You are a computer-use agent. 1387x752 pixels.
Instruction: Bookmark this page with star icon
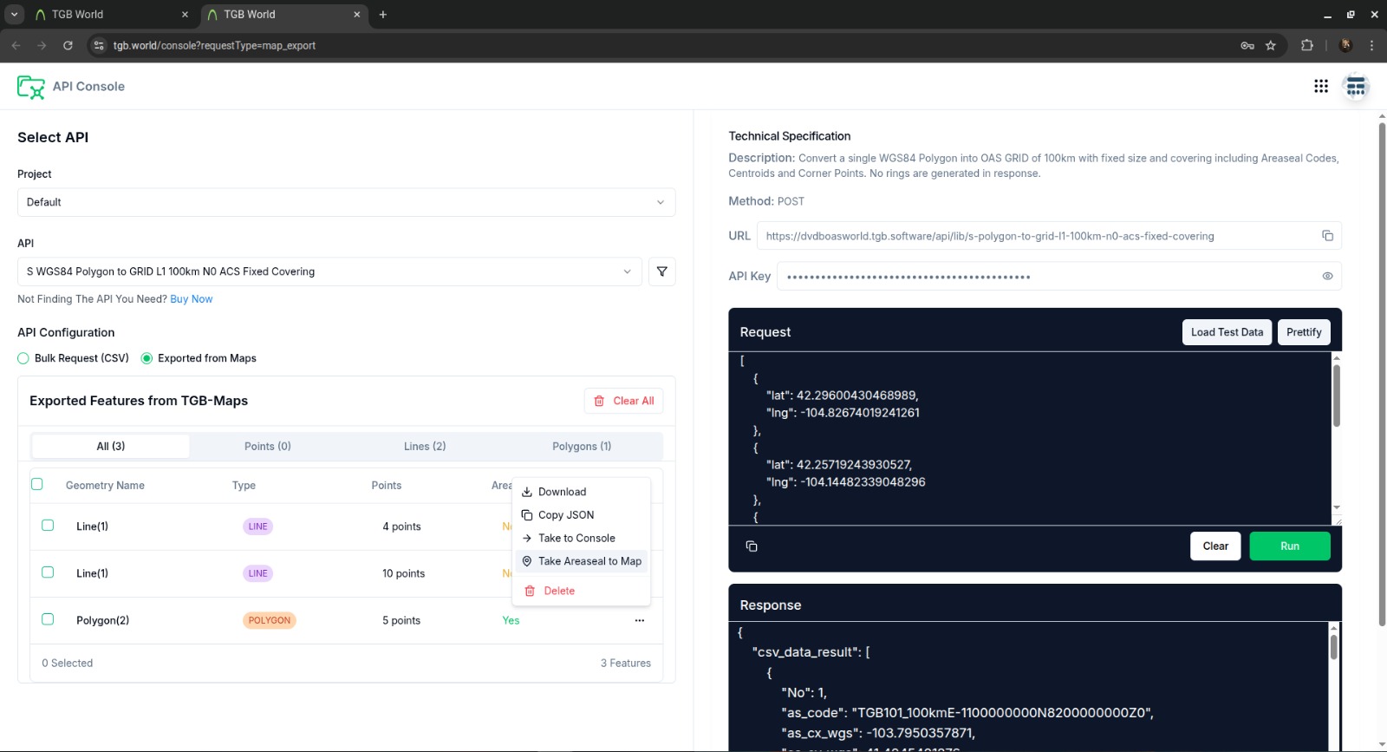pos(1270,46)
